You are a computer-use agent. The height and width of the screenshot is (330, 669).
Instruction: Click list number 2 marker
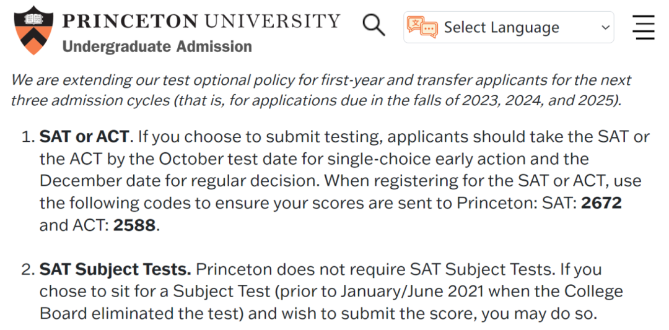coord(28,270)
